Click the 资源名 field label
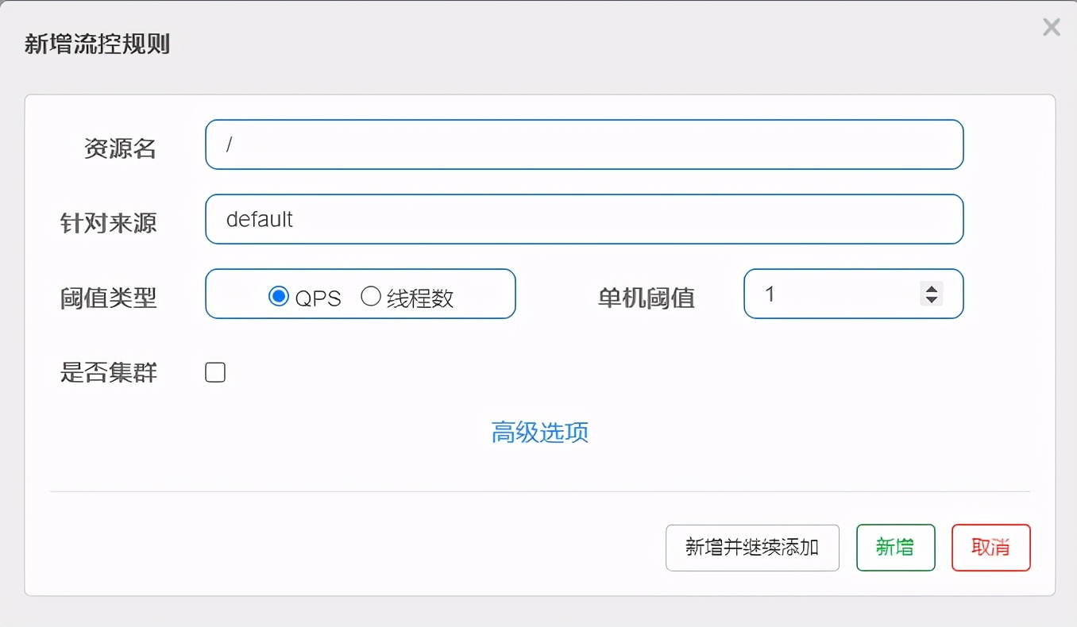The image size is (1077, 627). [120, 148]
